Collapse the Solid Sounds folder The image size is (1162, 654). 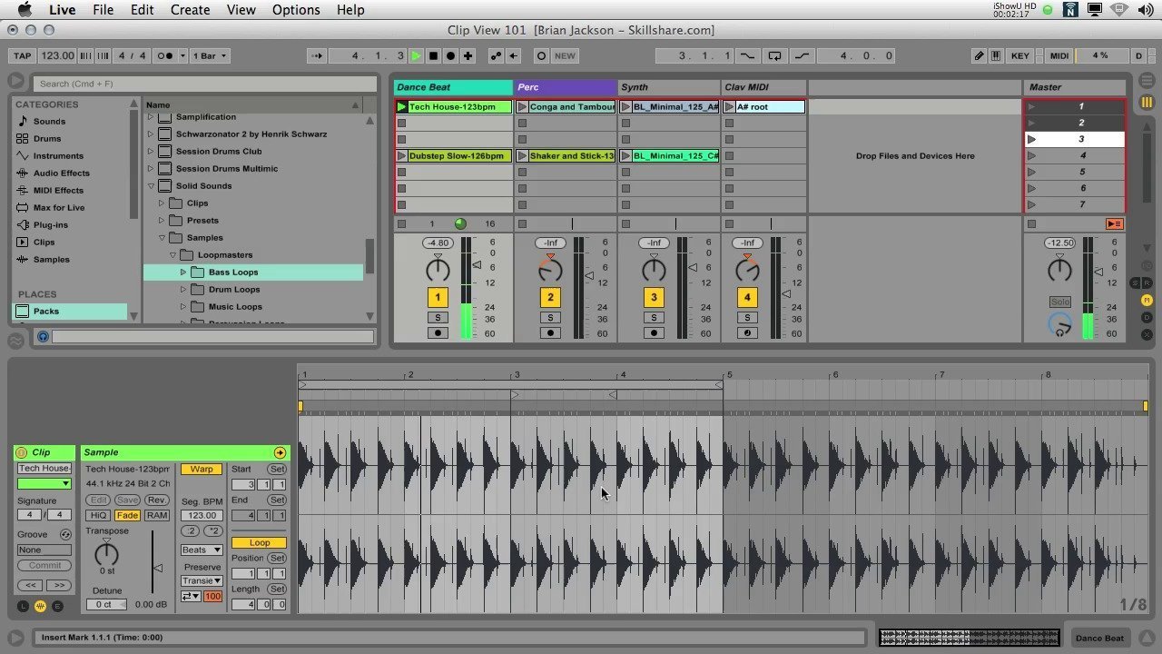point(151,186)
